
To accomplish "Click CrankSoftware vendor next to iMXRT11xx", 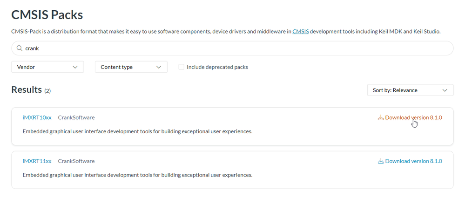I will point(76,161).
